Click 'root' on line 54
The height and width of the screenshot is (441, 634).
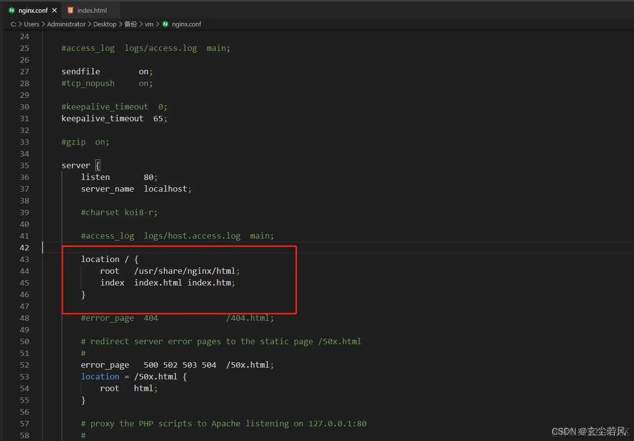coord(110,388)
